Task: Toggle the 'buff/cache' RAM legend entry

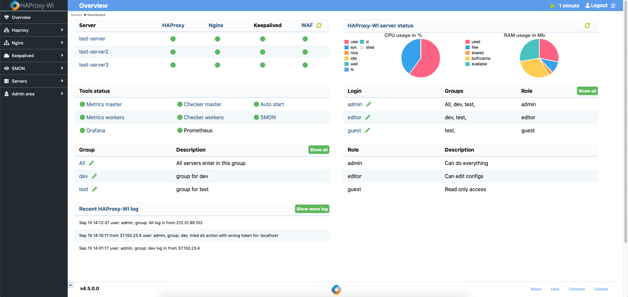Action: point(478,58)
